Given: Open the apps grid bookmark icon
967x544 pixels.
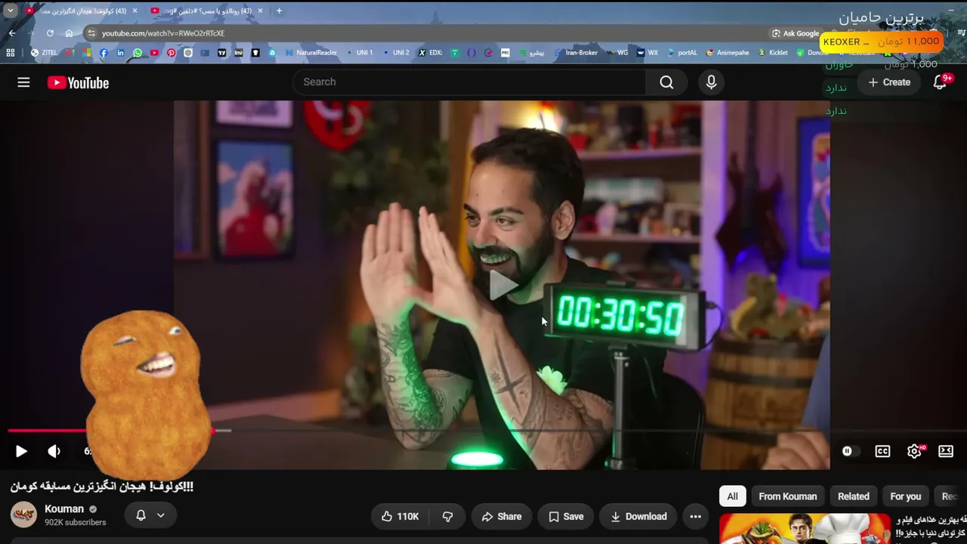Looking at the screenshot, I should 10,53.
